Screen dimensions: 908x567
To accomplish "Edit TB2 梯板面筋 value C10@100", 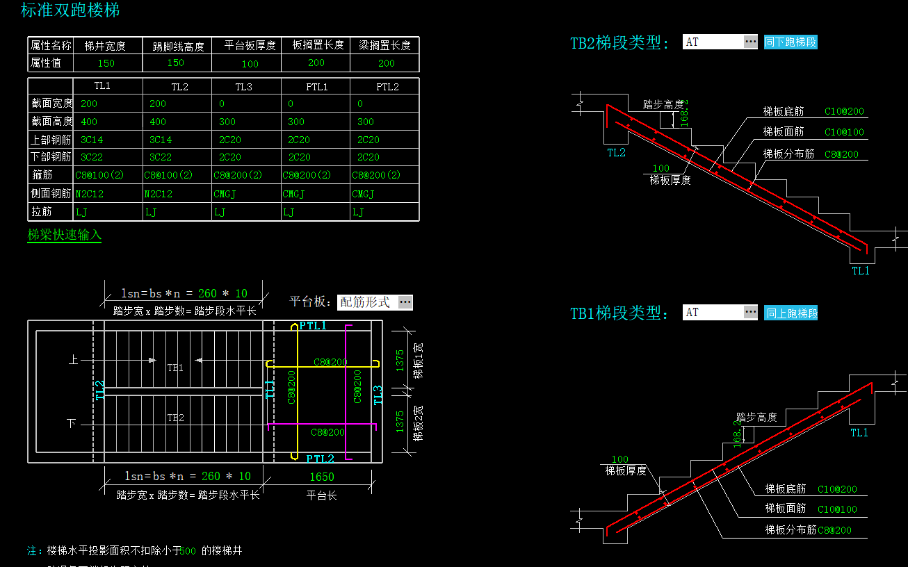I will [x=845, y=132].
